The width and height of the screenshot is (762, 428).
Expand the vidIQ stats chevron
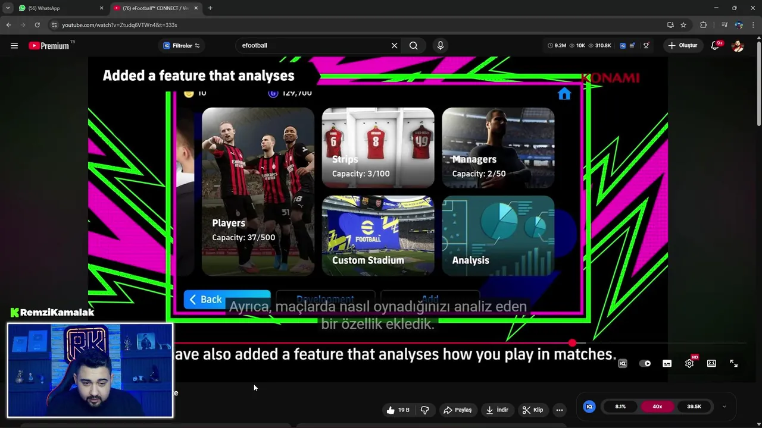tap(724, 407)
